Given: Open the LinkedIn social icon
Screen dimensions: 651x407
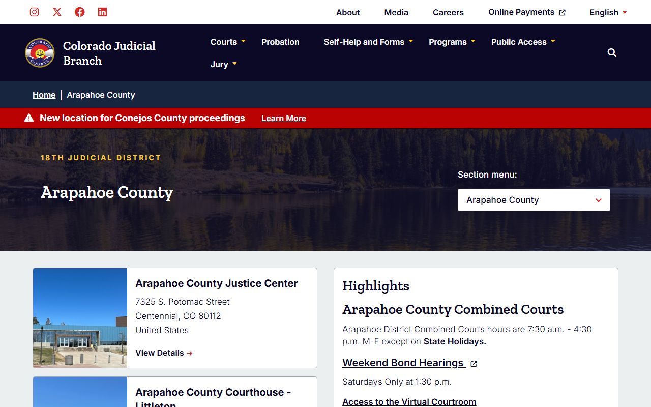Looking at the screenshot, I should pyautogui.click(x=102, y=12).
